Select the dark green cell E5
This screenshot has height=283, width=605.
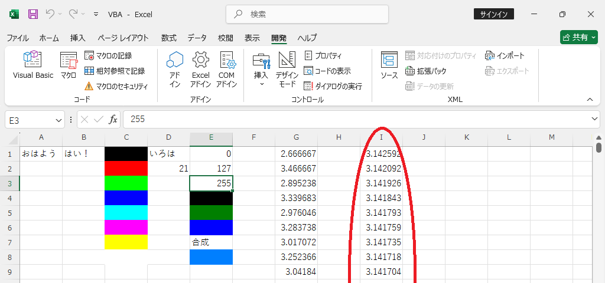pos(211,212)
